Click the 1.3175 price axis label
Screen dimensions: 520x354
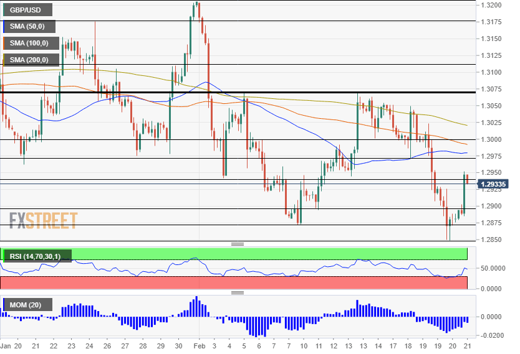(491, 22)
